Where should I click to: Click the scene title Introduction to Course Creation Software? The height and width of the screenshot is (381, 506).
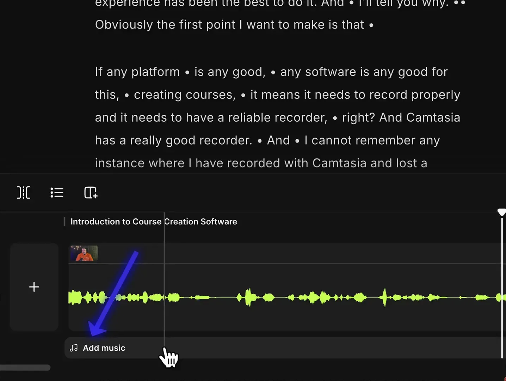tap(154, 222)
